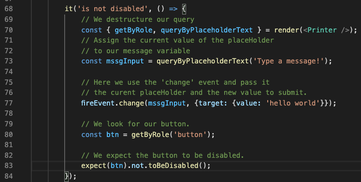361x182 pixels.
Task: Click the toBeDisabled matcher
Action: 173,166
